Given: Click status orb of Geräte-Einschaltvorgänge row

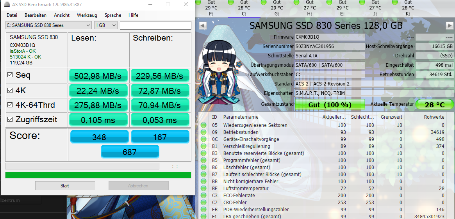Looking at the screenshot, I should pos(203,139).
